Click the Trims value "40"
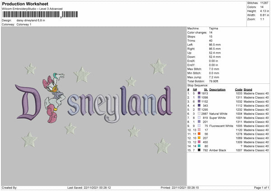This screenshot has height=191, width=271. [x=210, y=41]
